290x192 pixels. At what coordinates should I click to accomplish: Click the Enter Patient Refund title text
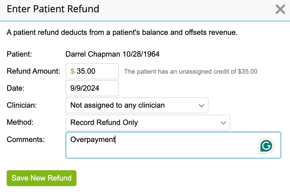53,9
